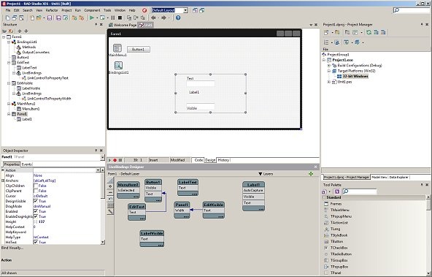Screen dimensions: 432x277
Task: Click the Object Inspector scroll down arrow
Action: coord(102,242)
